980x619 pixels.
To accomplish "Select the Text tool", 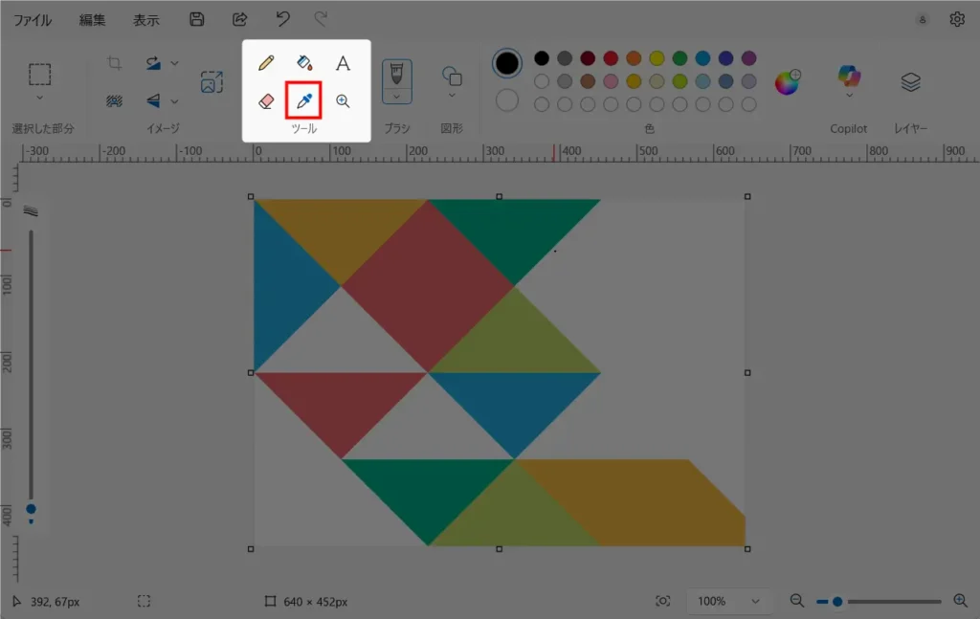I will (x=343, y=63).
